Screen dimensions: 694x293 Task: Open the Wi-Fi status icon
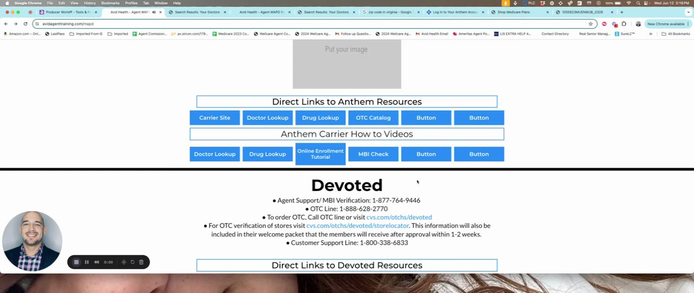click(x=629, y=3)
